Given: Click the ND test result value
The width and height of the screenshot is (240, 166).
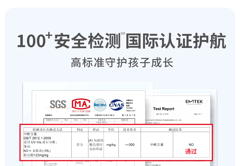Looking at the screenshot, I should coord(191,145).
